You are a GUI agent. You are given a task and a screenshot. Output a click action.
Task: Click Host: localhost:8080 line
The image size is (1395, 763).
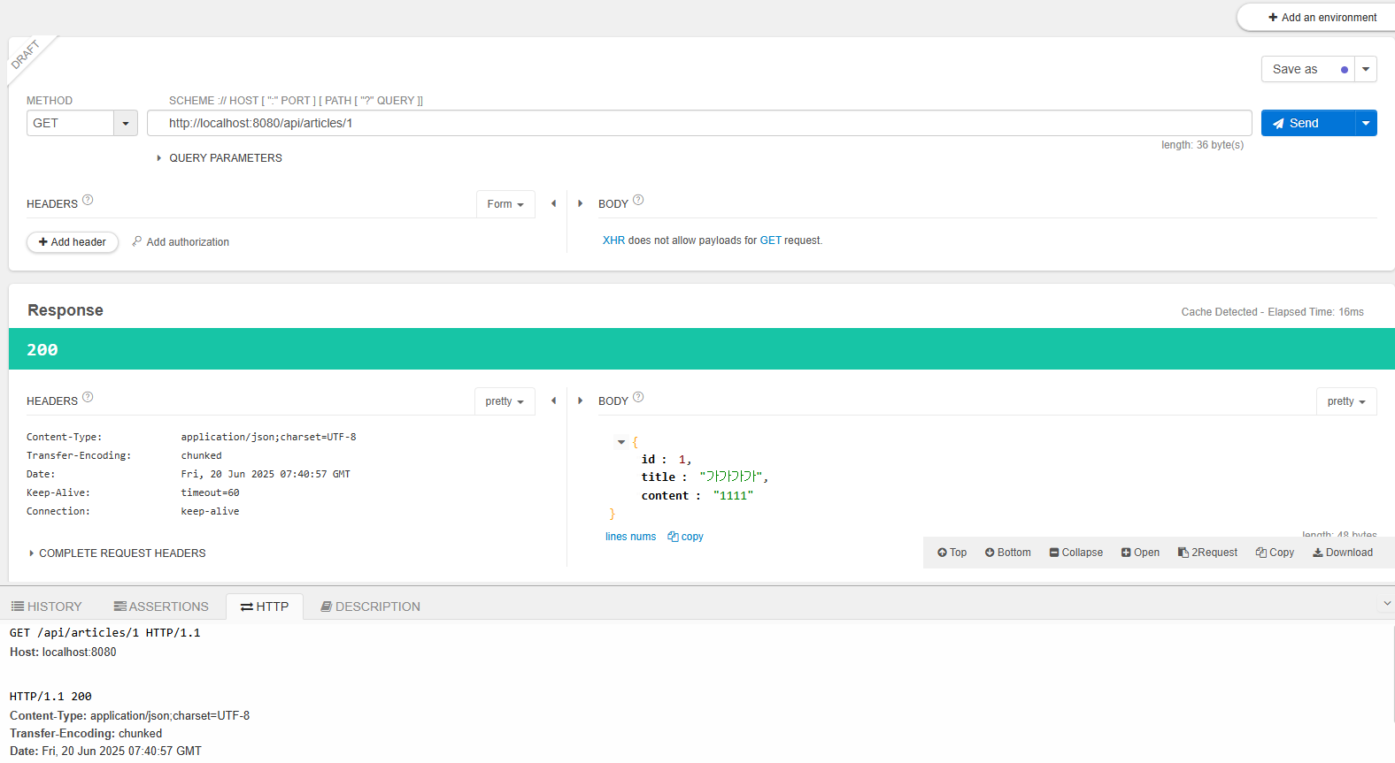(x=63, y=652)
